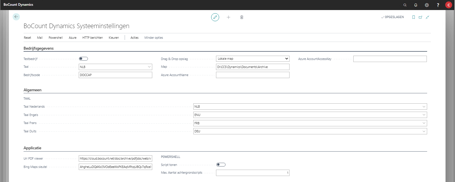455x182 pixels.
Task: Open search with the magnifier icon
Action: click(405, 5)
